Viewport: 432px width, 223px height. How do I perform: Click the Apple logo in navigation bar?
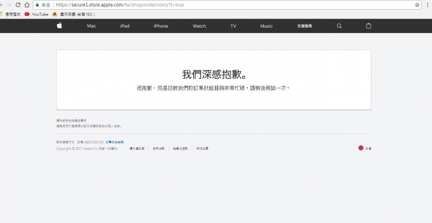(x=59, y=26)
